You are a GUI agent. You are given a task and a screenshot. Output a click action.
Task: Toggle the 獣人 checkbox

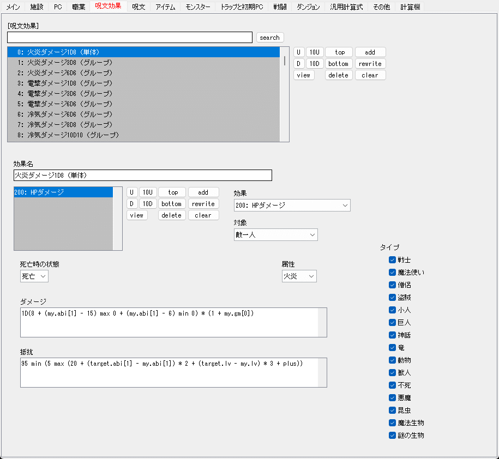[x=393, y=372]
